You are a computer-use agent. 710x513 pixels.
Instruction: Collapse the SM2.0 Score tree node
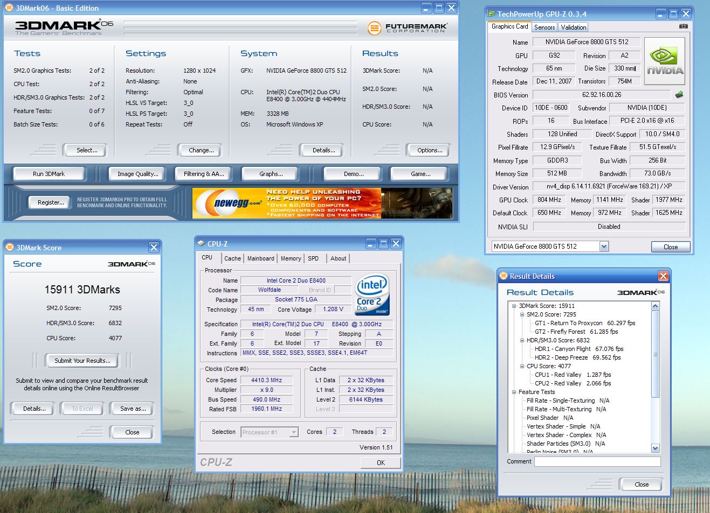522,314
